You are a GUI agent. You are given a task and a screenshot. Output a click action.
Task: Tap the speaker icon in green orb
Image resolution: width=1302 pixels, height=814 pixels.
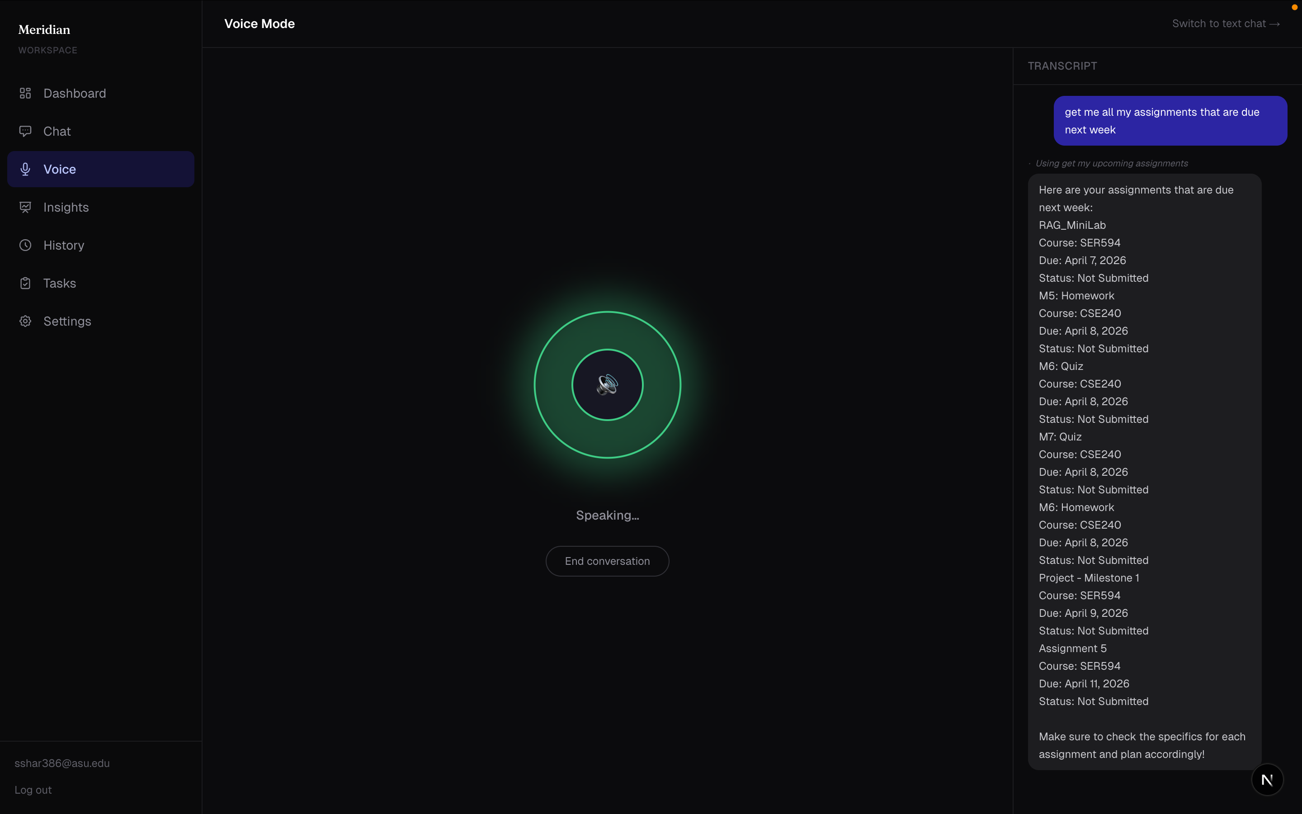pos(608,385)
